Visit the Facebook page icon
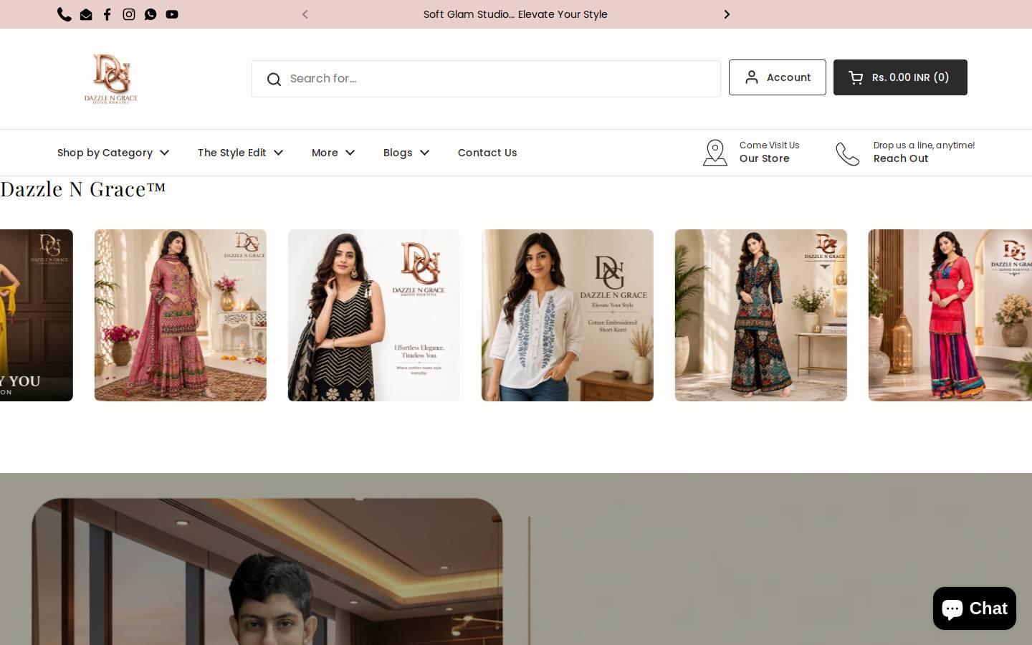Viewport: 1032px width, 645px height. (107, 14)
